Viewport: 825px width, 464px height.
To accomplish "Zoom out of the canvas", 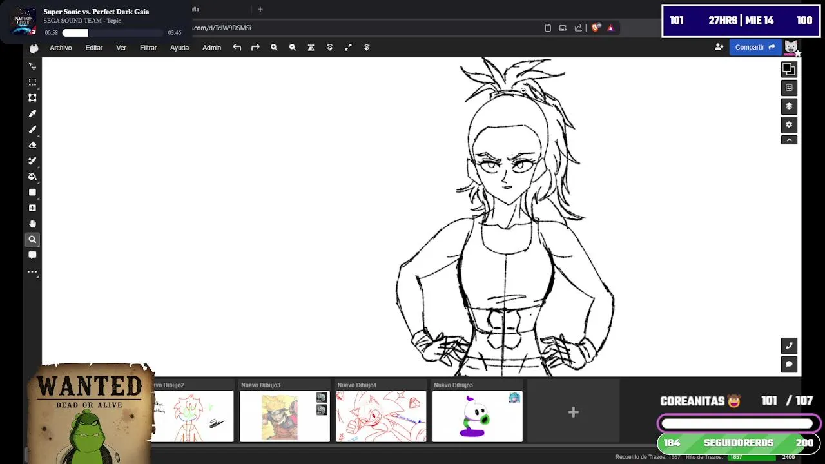I will 293,48.
